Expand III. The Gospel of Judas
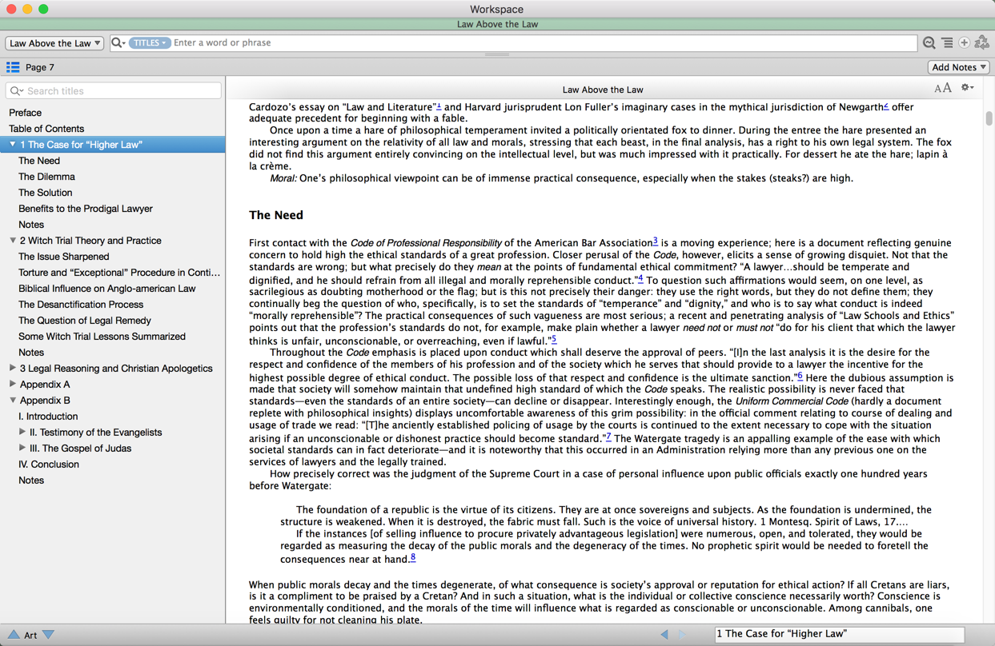995x646 pixels. (x=22, y=449)
